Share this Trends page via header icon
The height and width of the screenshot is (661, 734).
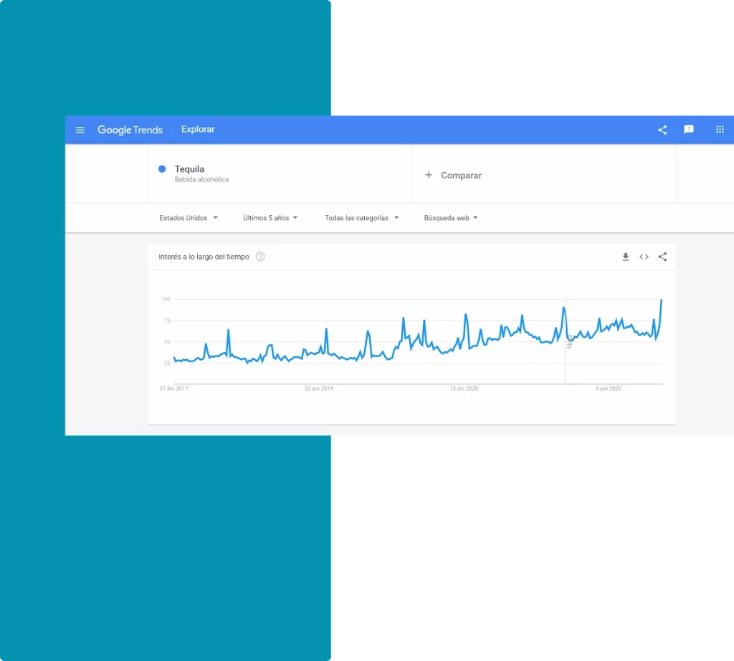tap(662, 130)
